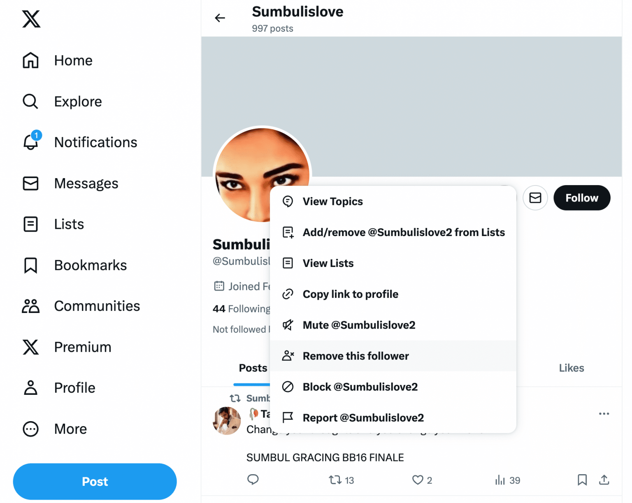The image size is (632, 503).
Task: Open Communities in the sidebar
Action: click(x=97, y=306)
